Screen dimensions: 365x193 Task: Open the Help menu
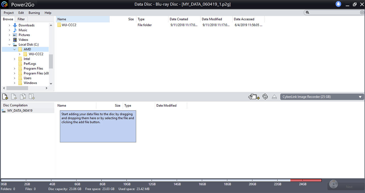point(48,13)
